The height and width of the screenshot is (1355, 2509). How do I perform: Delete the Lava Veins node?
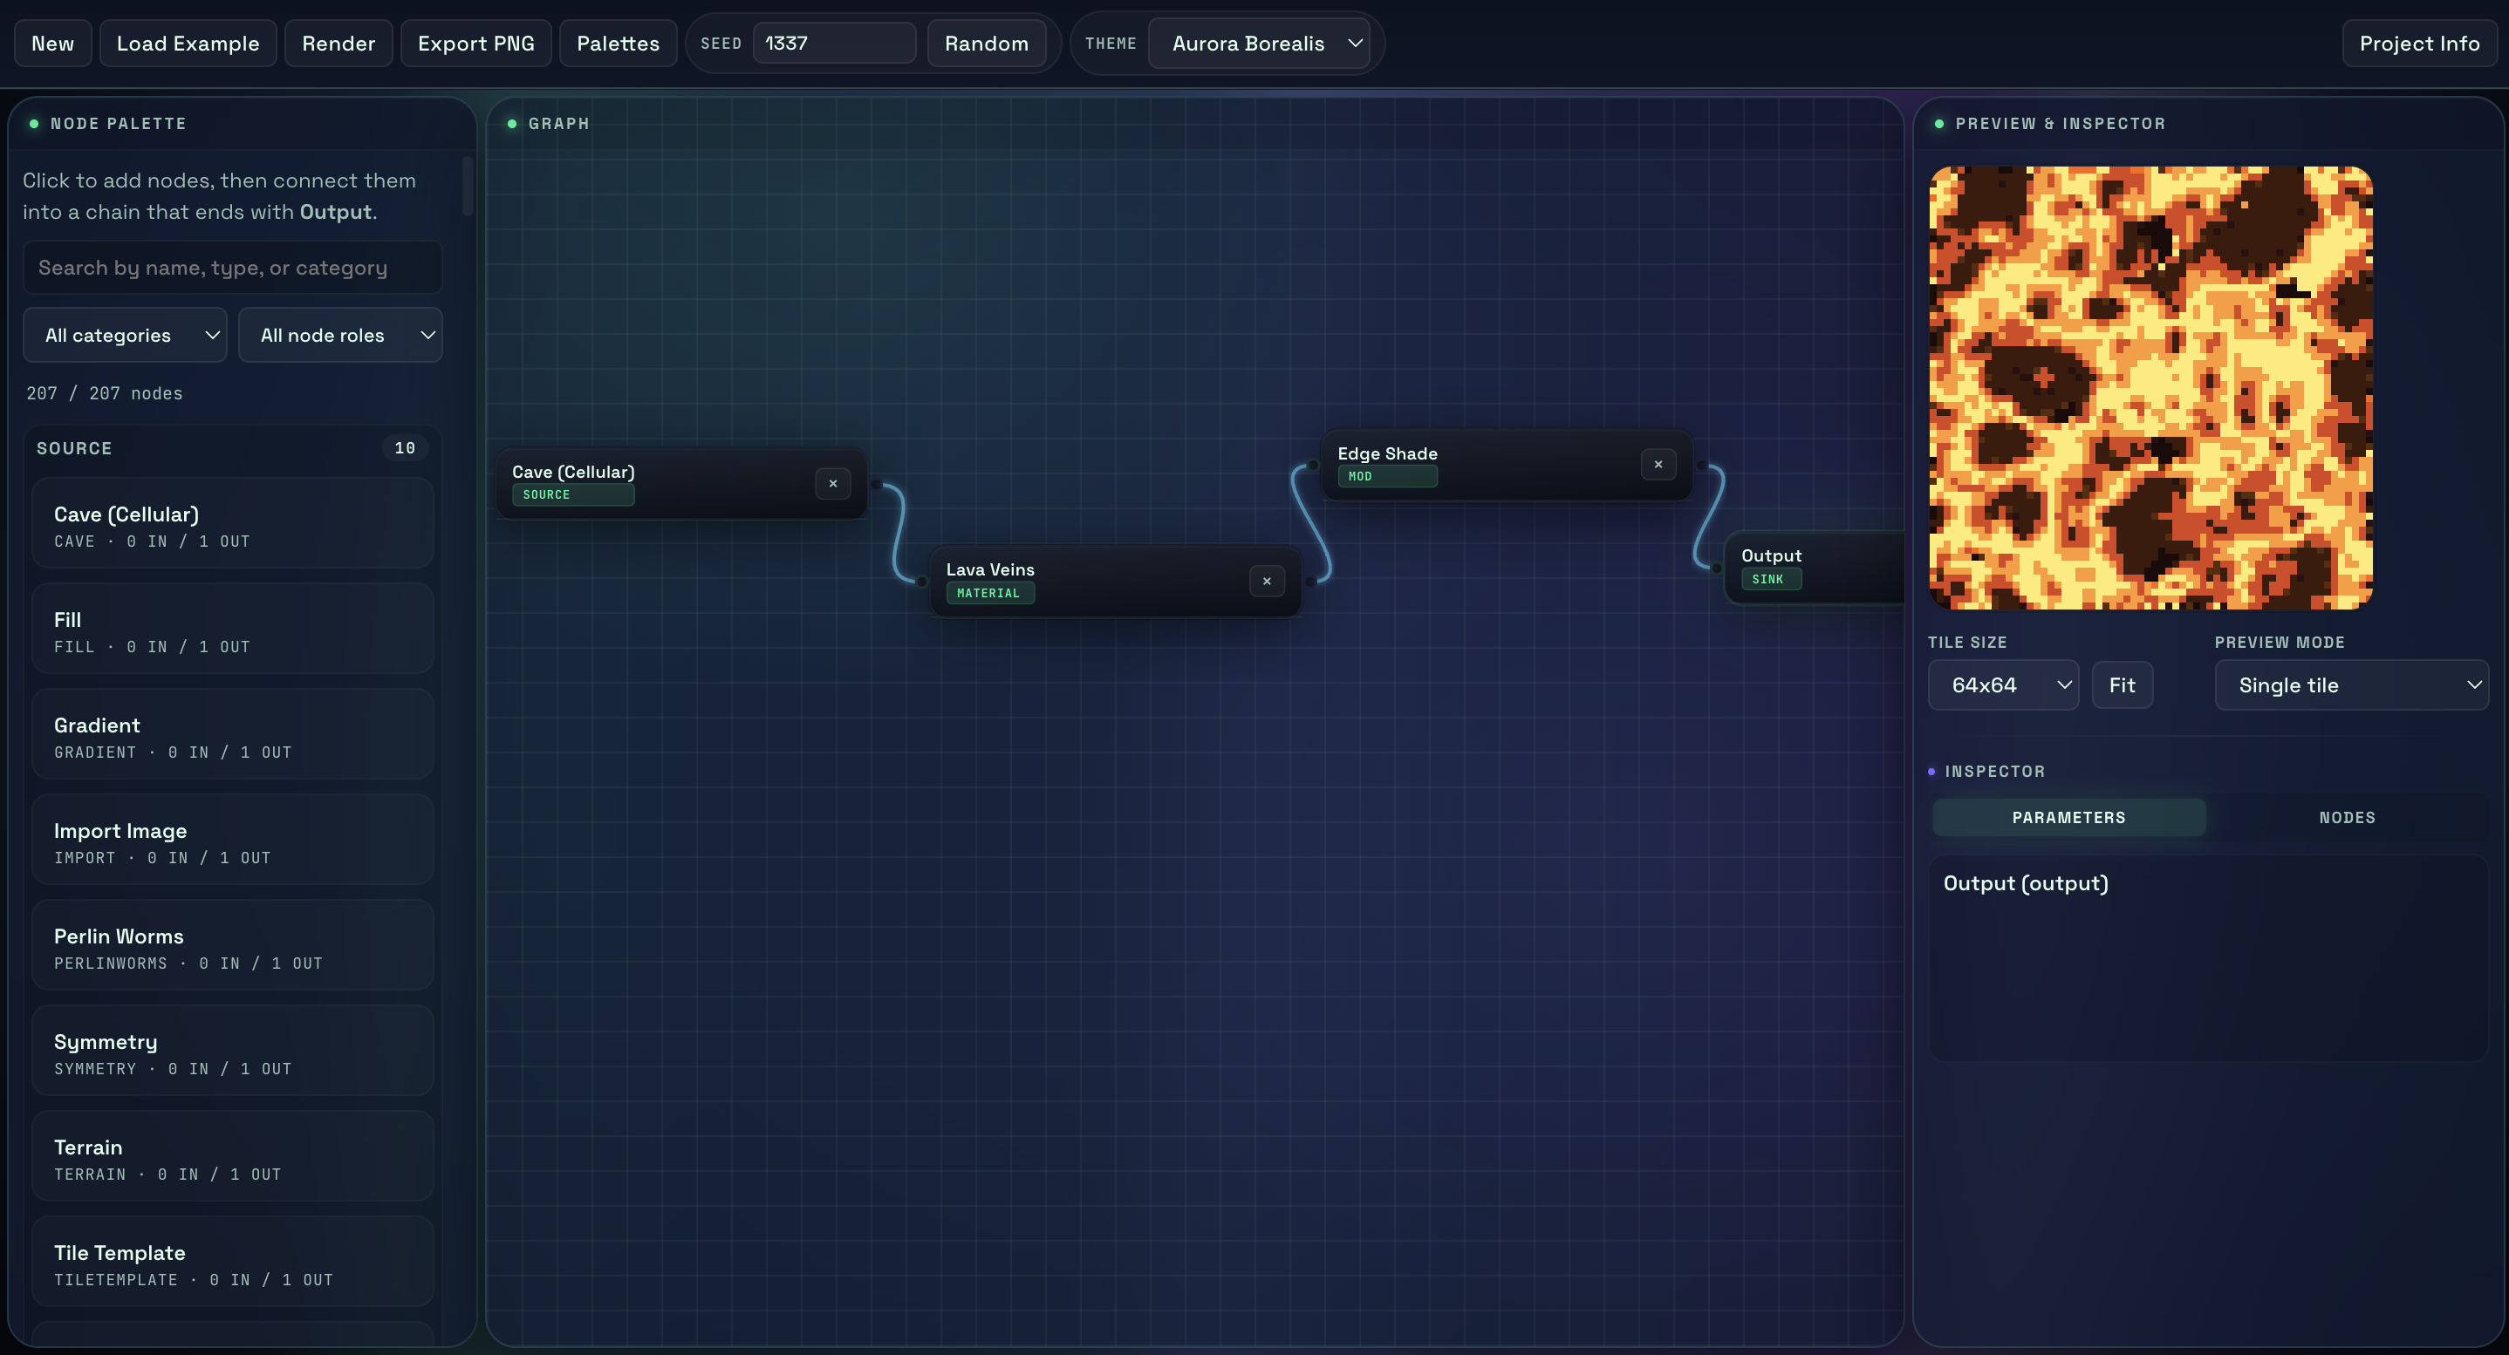pyautogui.click(x=1266, y=581)
